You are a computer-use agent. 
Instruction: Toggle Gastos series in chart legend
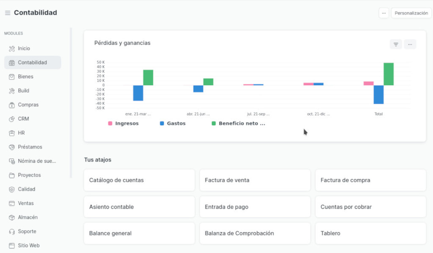coord(173,124)
